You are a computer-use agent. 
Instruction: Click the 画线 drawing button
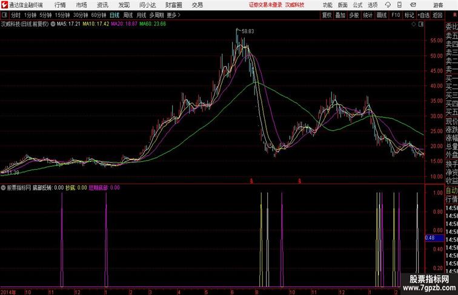[x=382, y=15]
